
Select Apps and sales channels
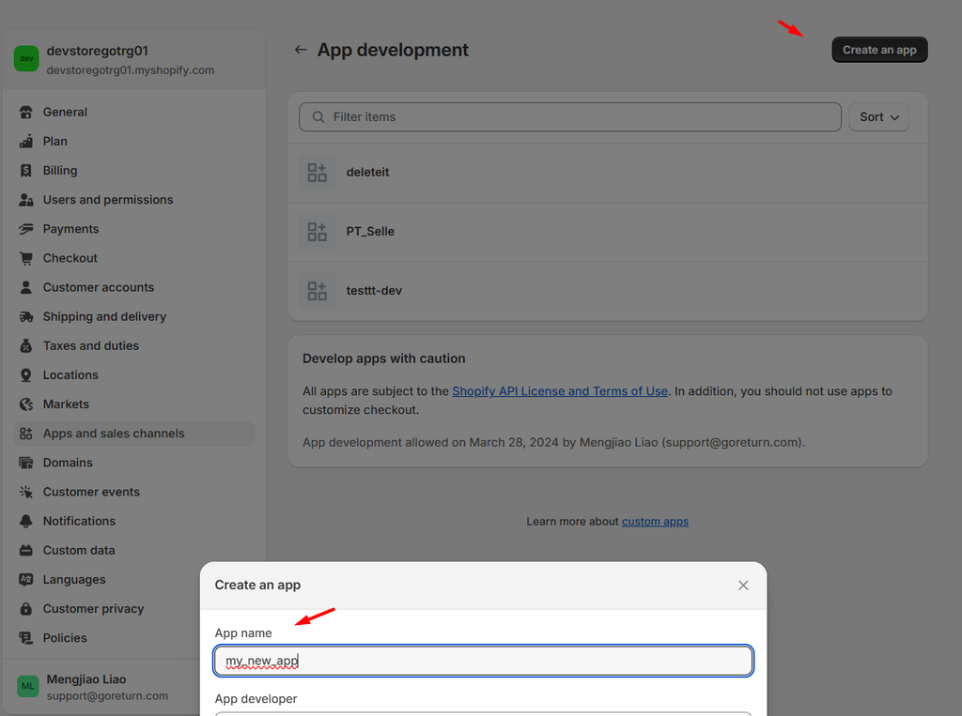[114, 434]
